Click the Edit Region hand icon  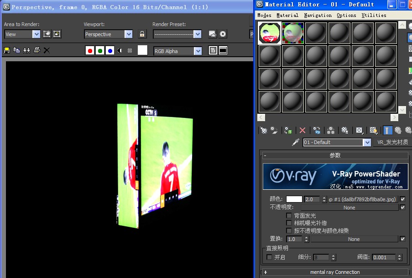click(x=47, y=34)
